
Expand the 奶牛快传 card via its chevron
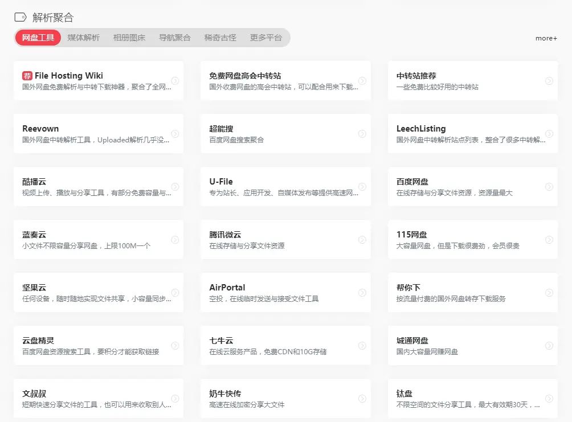tap(362, 398)
